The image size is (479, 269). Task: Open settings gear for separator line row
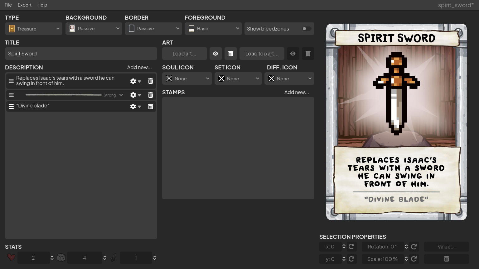pos(135,95)
